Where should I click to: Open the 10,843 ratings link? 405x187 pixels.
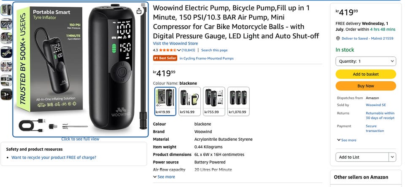tap(188, 50)
